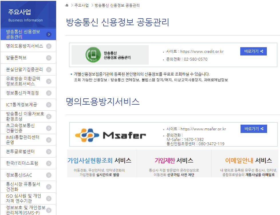Open 초고속정보통신 건물인증 in sidebar
Image resolution: width=280 pixels, height=215 pixels.
pyautogui.click(x=28, y=128)
